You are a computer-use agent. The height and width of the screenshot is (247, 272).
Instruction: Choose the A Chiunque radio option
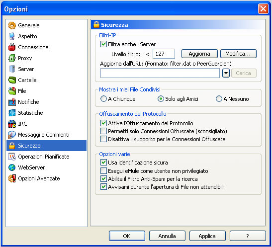pyautogui.click(x=103, y=99)
